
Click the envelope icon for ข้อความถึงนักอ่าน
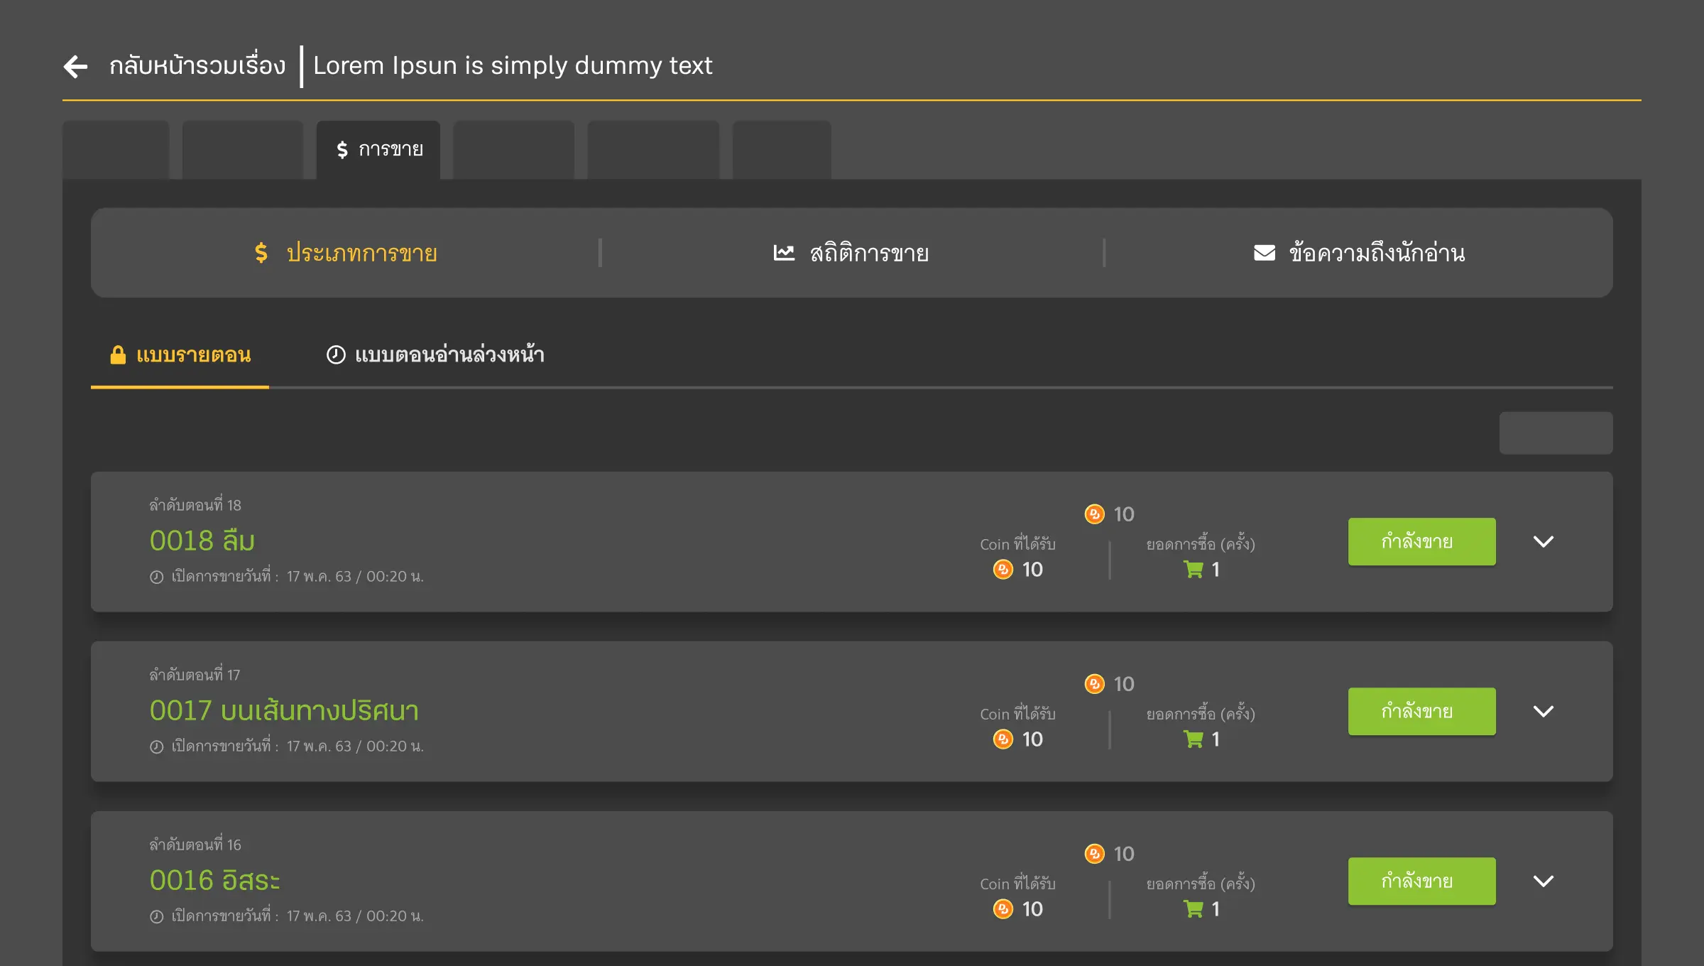1265,253
